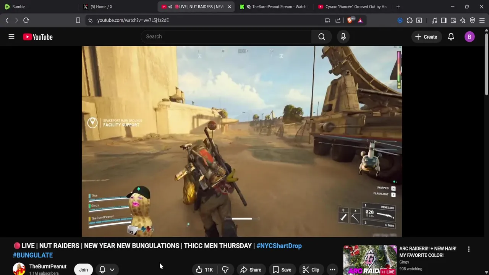This screenshot has width=489, height=275.
Task: Click the Gingy channel name in recommendation
Action: coord(404,262)
